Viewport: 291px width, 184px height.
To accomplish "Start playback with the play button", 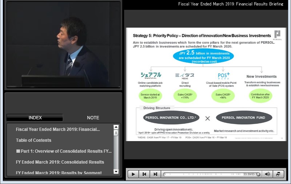I will point(133,174).
